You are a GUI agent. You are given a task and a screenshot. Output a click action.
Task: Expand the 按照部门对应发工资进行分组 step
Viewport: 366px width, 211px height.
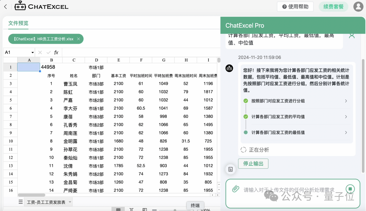[x=346, y=101]
